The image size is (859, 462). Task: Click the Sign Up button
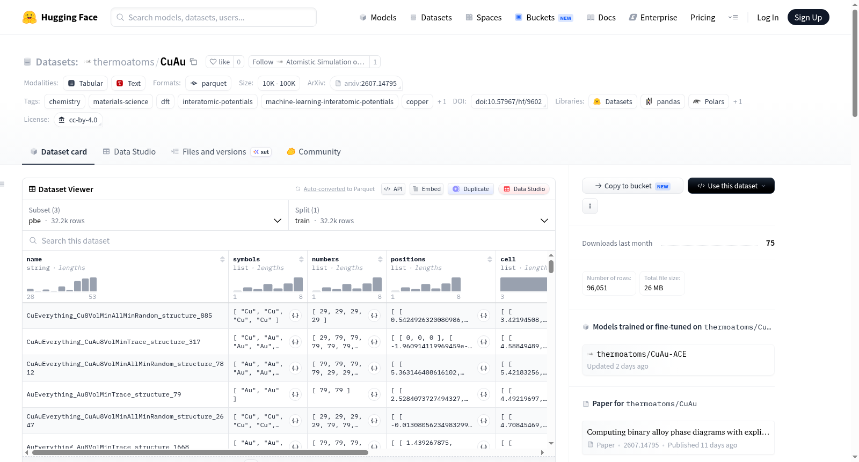809,17
